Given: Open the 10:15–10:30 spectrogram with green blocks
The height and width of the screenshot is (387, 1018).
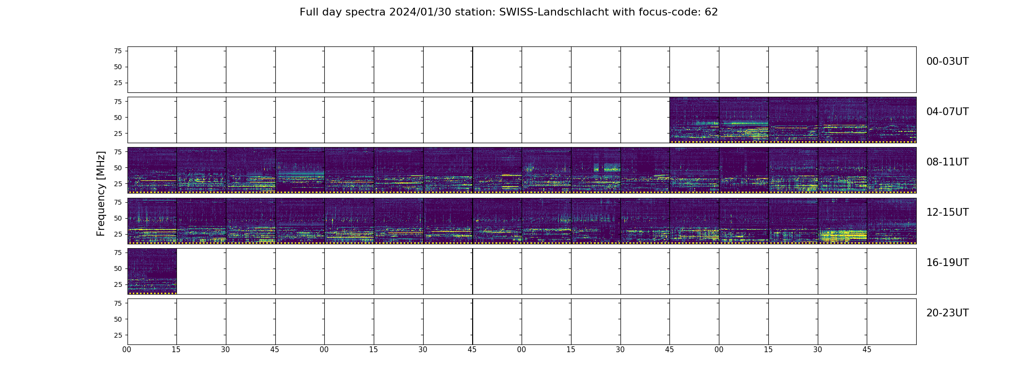Looking at the screenshot, I should (x=596, y=170).
